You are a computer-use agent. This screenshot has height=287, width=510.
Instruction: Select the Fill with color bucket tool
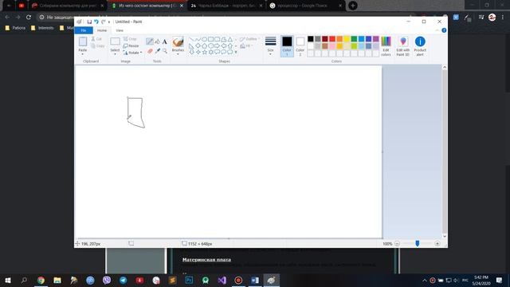coord(158,41)
